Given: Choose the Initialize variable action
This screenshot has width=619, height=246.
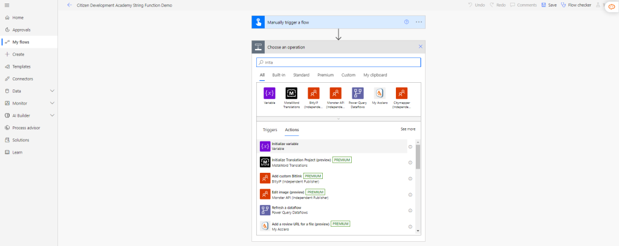Looking at the screenshot, I should (x=333, y=146).
